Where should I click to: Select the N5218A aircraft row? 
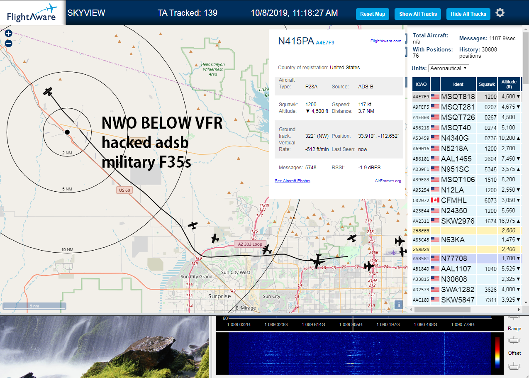(x=466, y=149)
